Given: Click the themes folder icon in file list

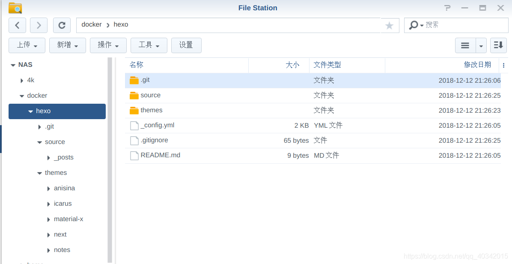Looking at the screenshot, I should [x=134, y=111].
